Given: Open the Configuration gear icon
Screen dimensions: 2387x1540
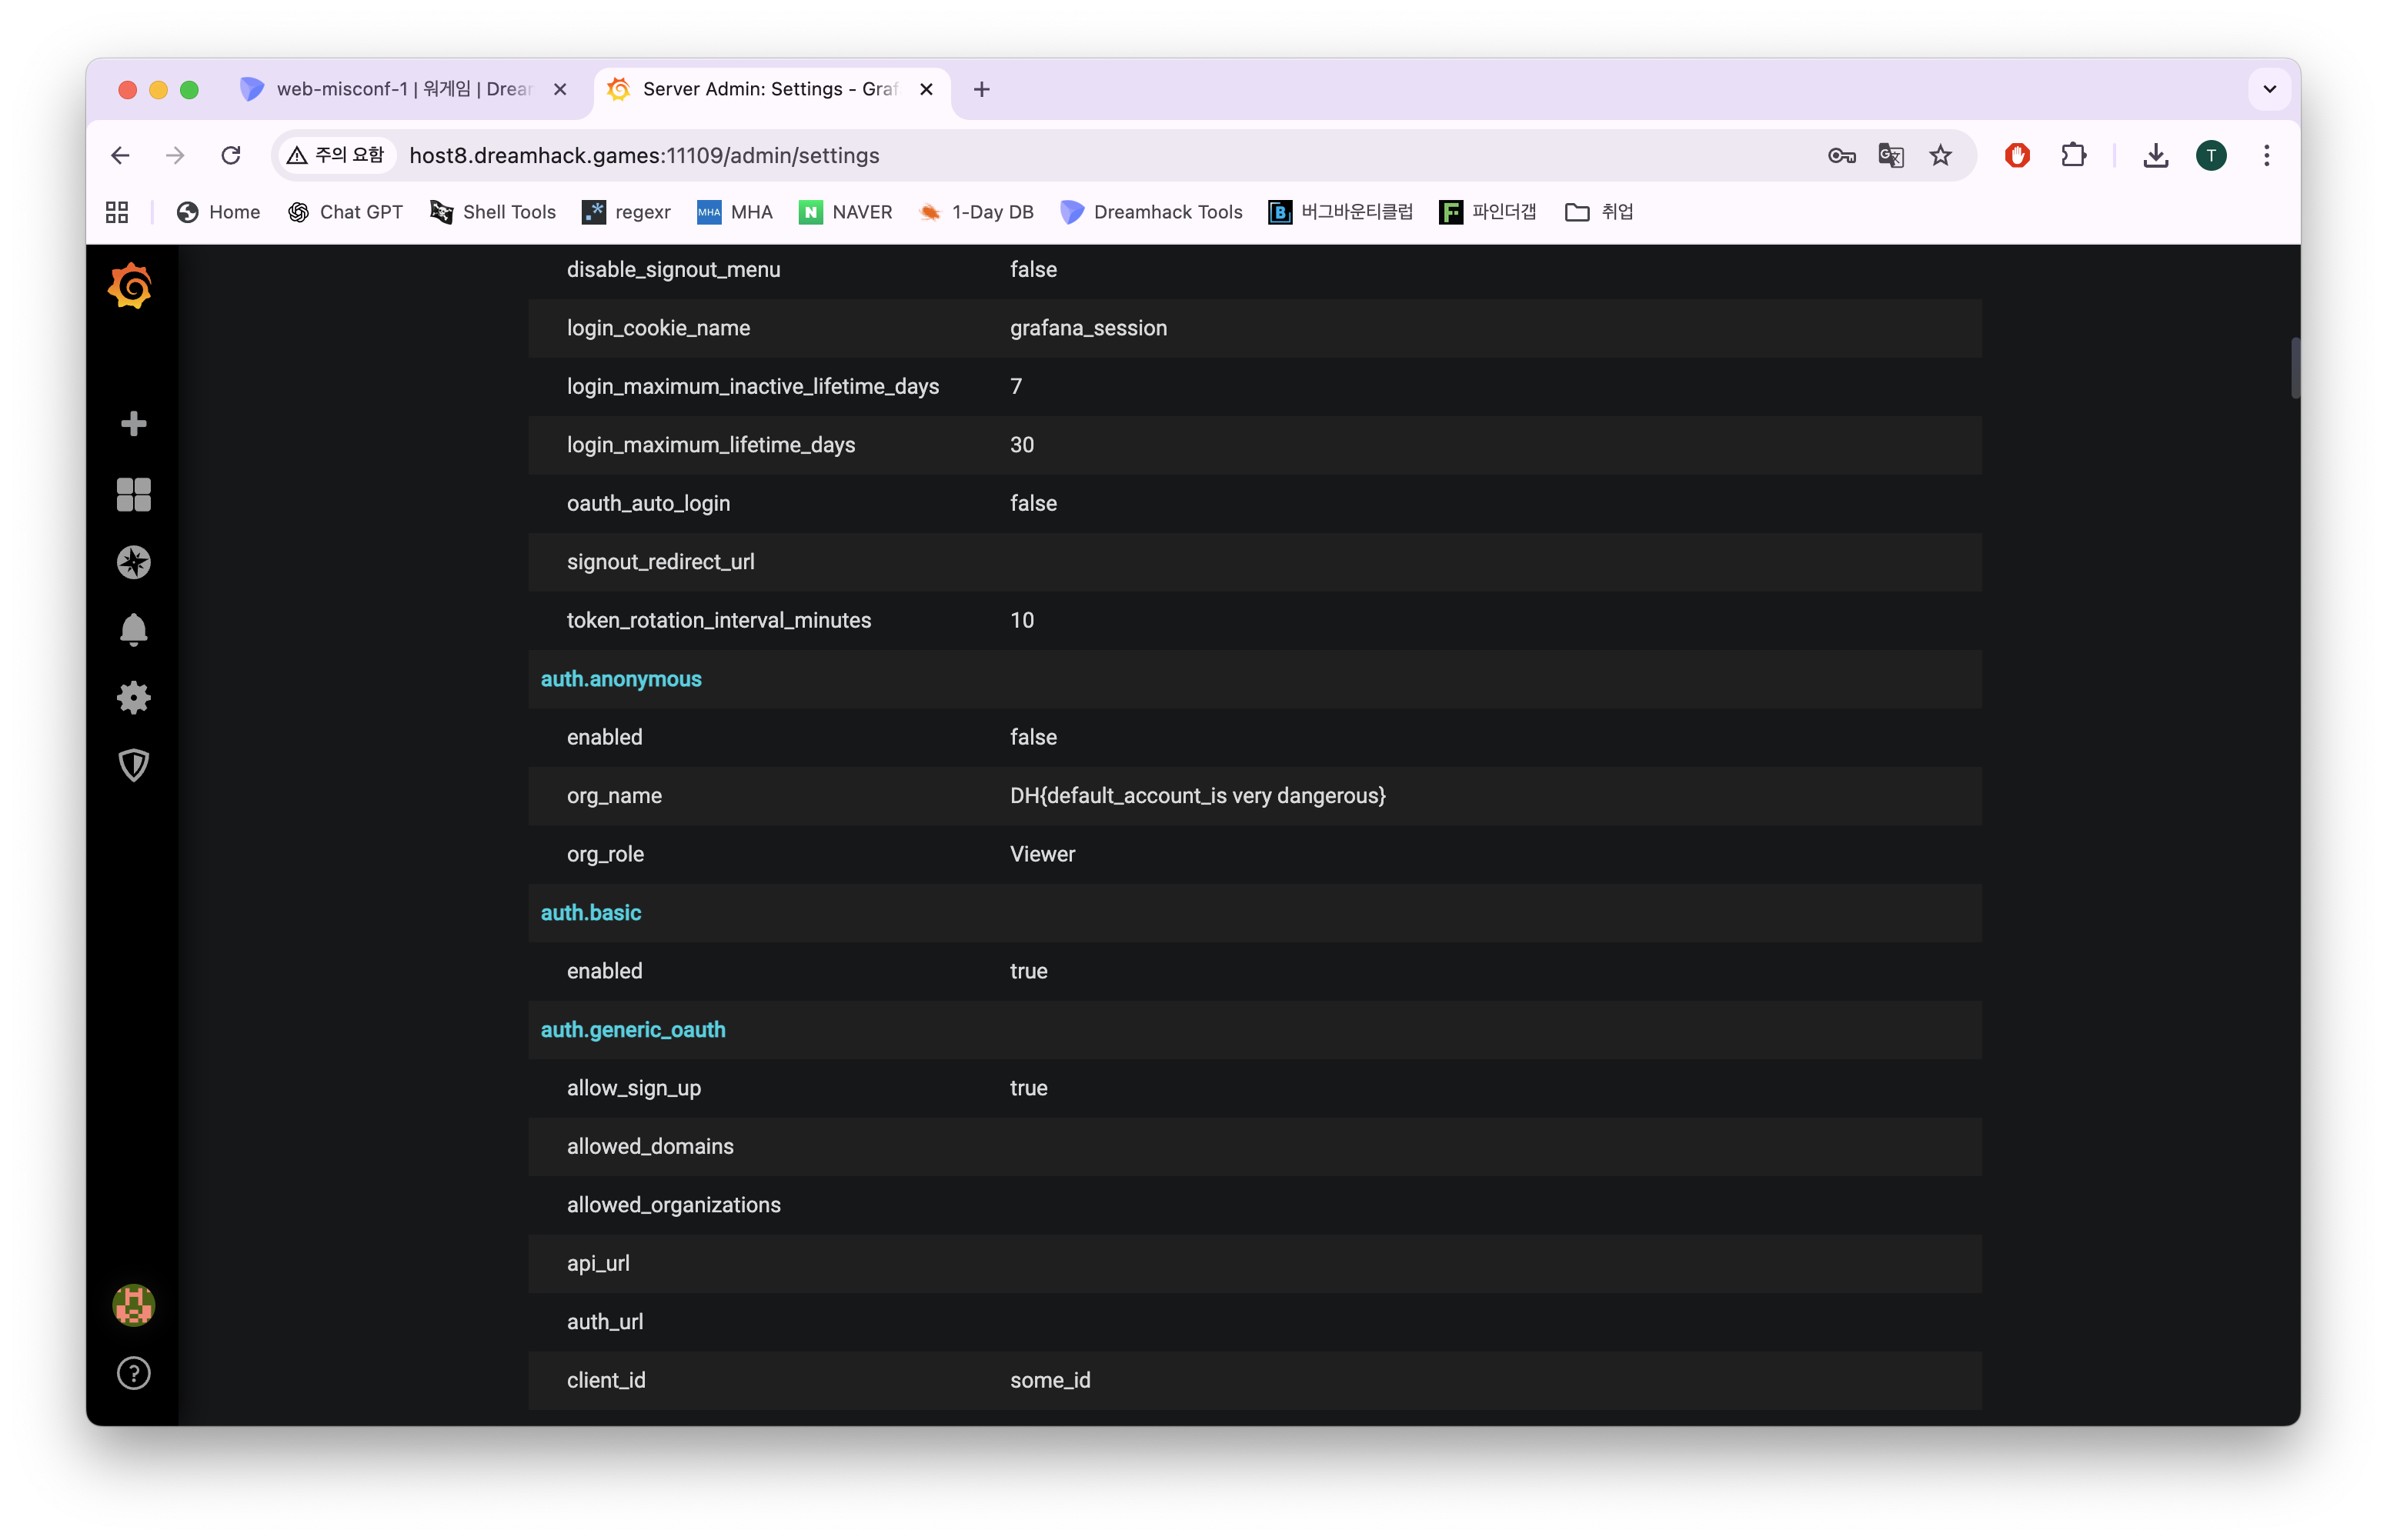Looking at the screenshot, I should coord(133,698).
